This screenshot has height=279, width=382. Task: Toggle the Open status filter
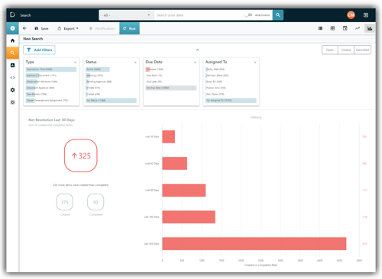[x=330, y=50]
